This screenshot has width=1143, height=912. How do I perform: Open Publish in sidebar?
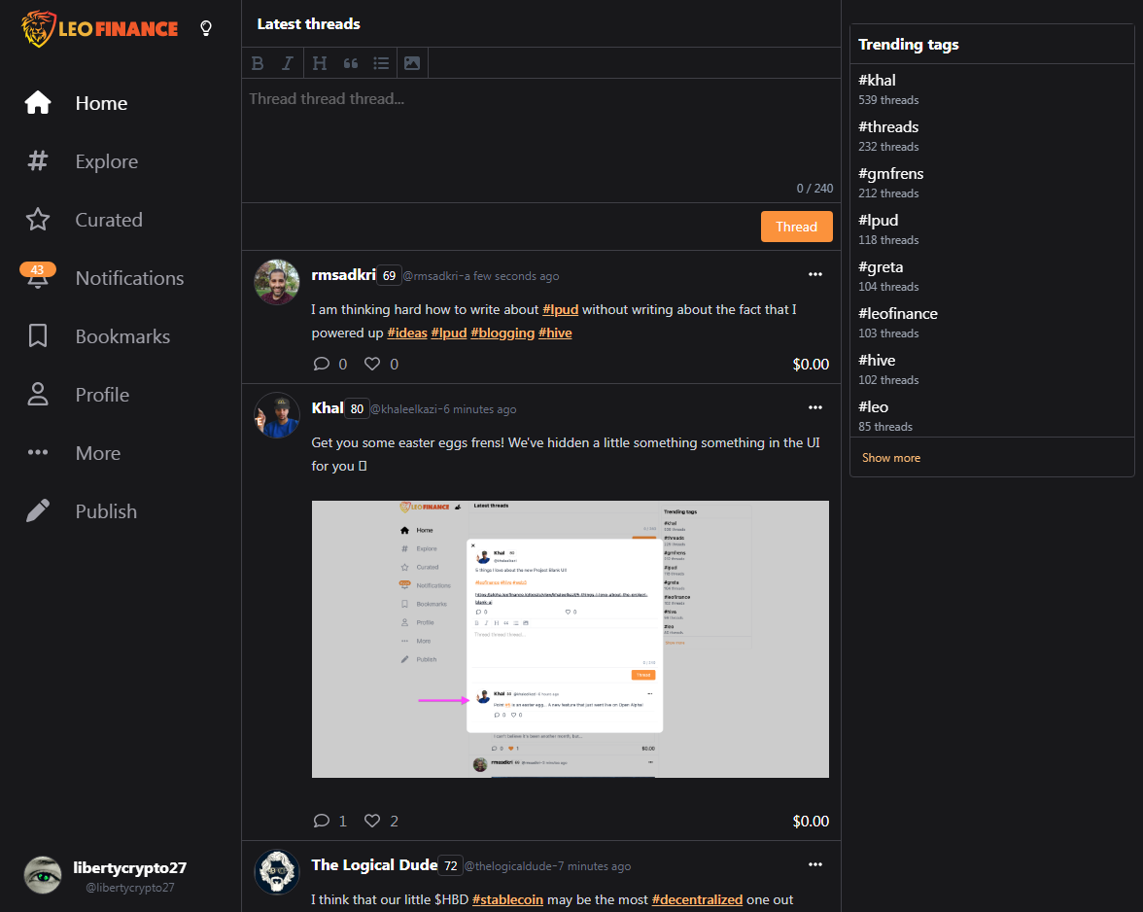tap(106, 511)
